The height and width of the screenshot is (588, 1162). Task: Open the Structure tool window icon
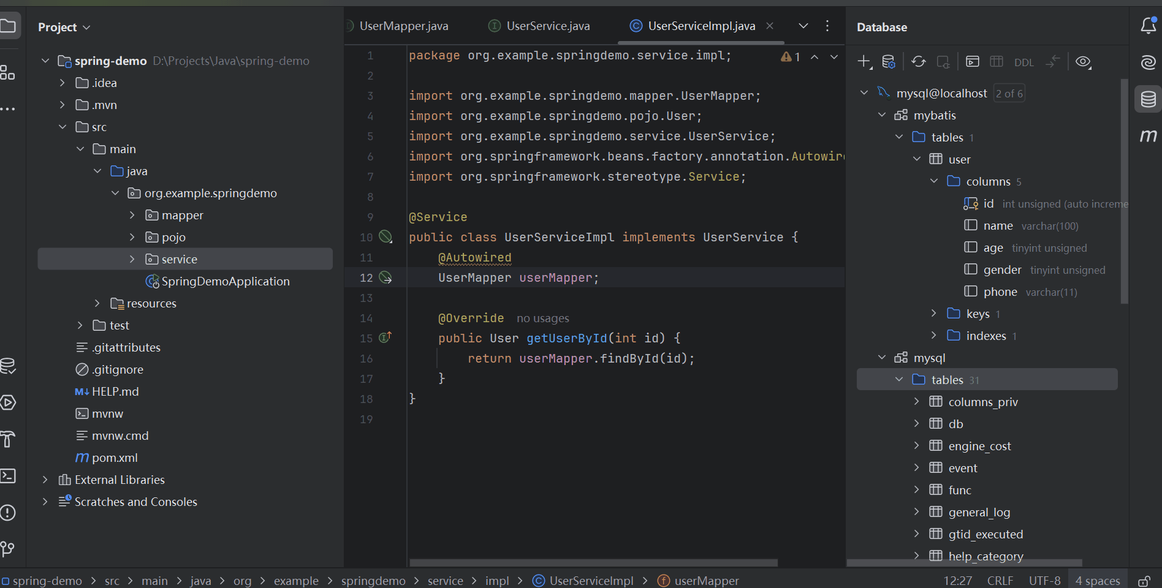click(x=7, y=72)
